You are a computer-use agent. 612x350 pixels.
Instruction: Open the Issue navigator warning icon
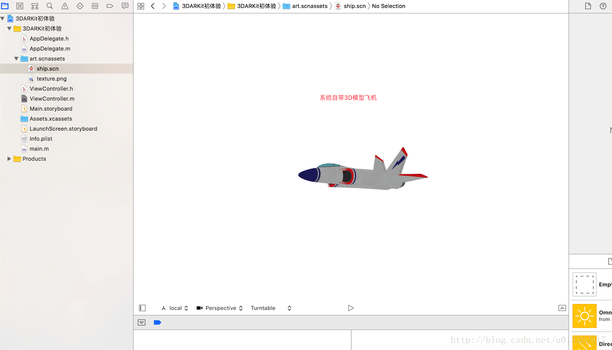[65, 6]
